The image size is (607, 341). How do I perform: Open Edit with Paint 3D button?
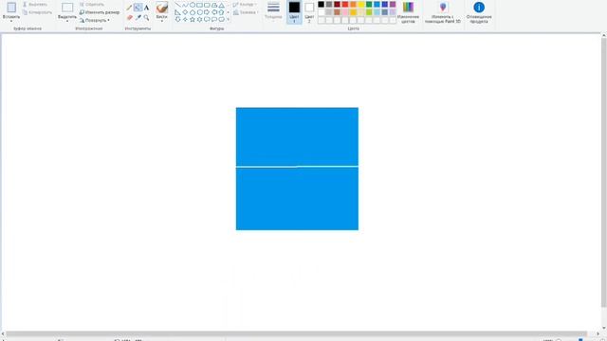(x=443, y=12)
